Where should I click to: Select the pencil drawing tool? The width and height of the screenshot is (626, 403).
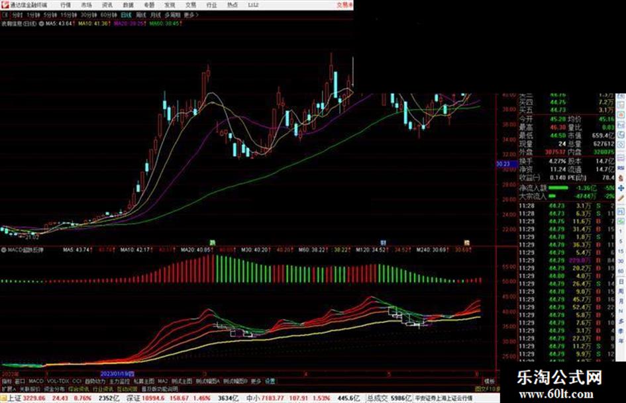(x=621, y=198)
